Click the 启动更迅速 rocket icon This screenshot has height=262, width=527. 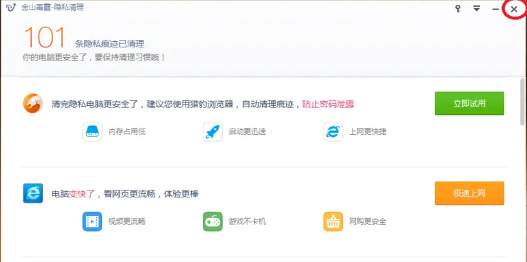(212, 131)
